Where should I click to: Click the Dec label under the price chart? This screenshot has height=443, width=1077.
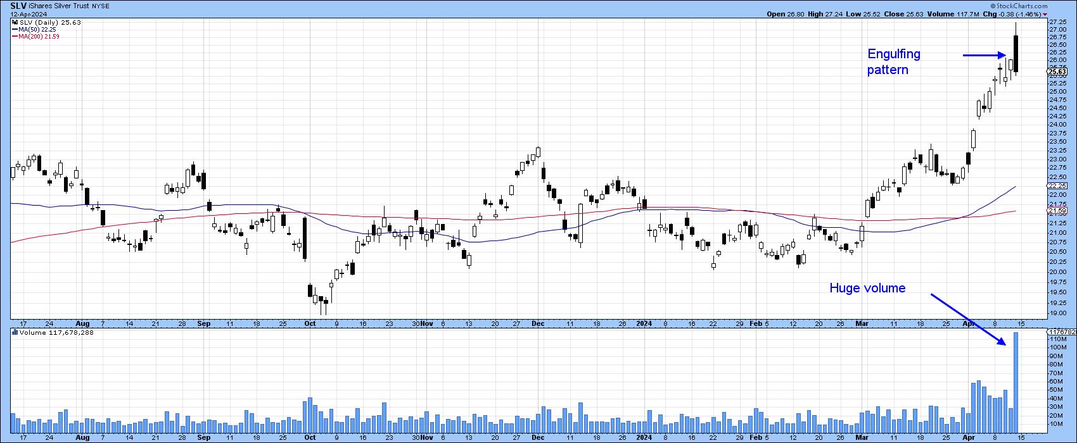coord(538,323)
